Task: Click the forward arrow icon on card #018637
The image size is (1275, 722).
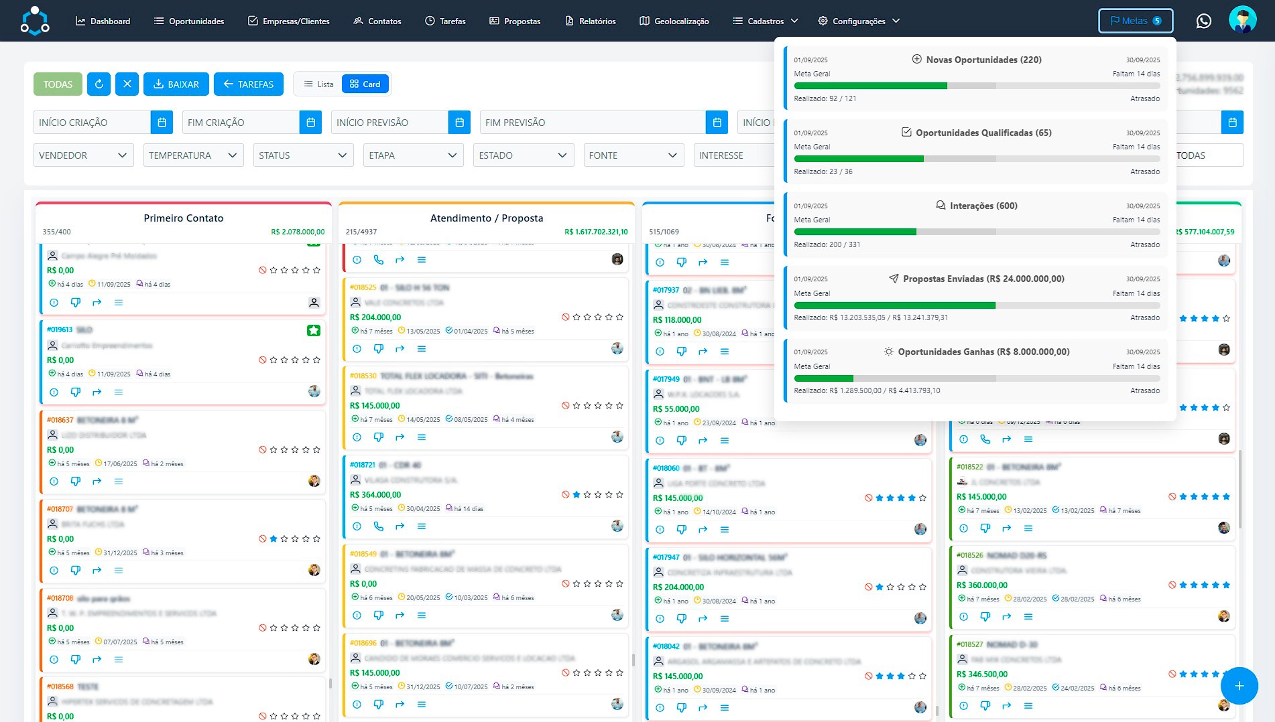Action: click(x=97, y=482)
